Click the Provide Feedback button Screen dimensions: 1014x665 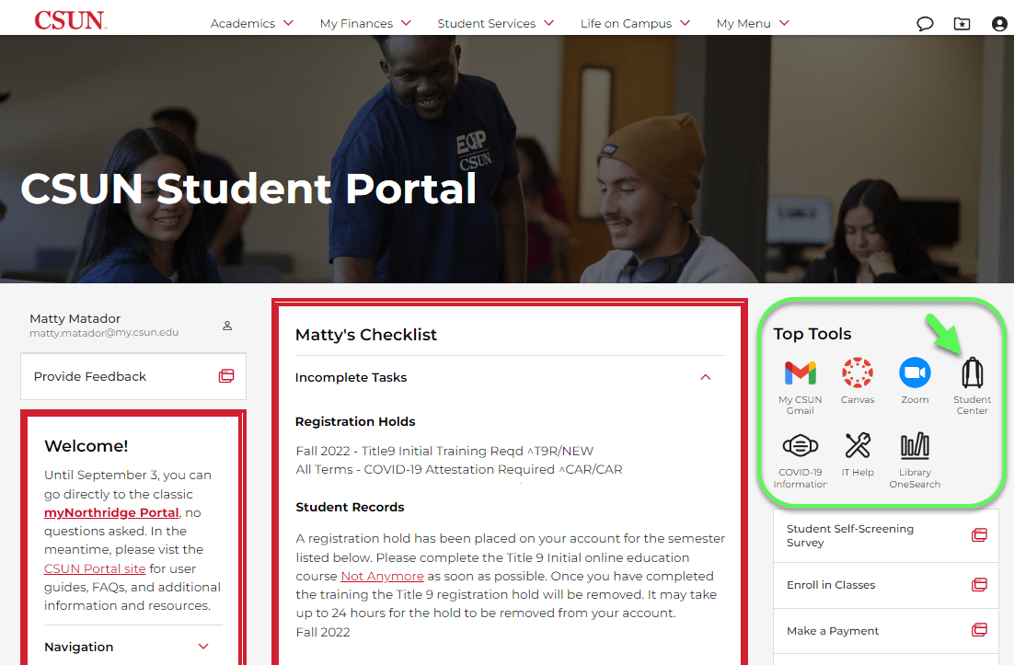(x=133, y=376)
